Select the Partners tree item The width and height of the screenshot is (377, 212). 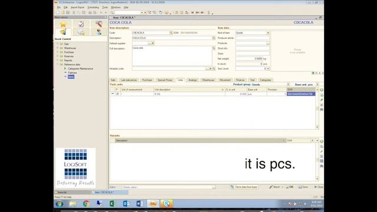tap(72, 72)
